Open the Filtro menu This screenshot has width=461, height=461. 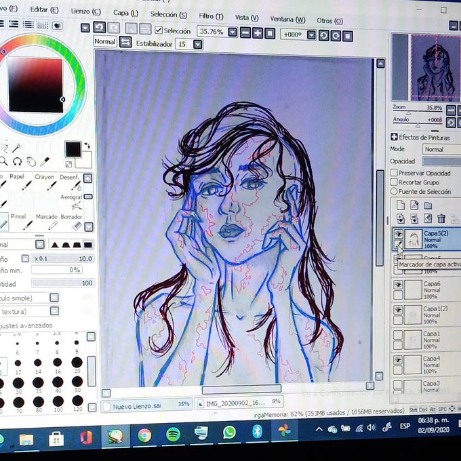pos(211,16)
